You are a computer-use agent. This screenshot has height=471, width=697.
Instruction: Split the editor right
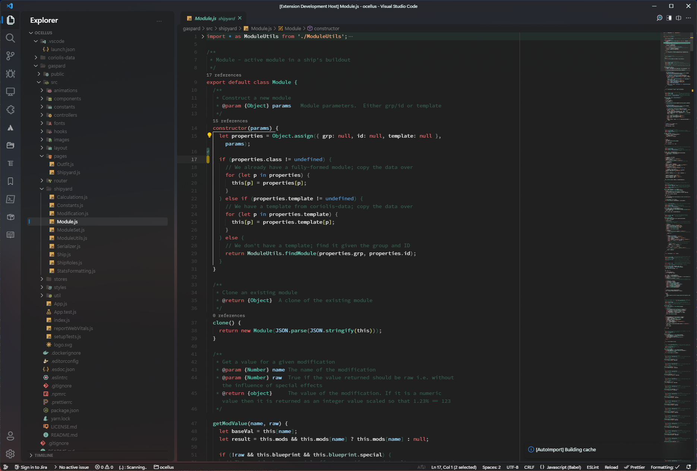pos(679,18)
